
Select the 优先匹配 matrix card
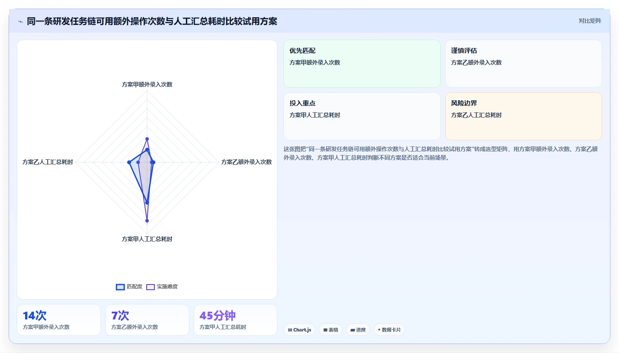(x=362, y=64)
